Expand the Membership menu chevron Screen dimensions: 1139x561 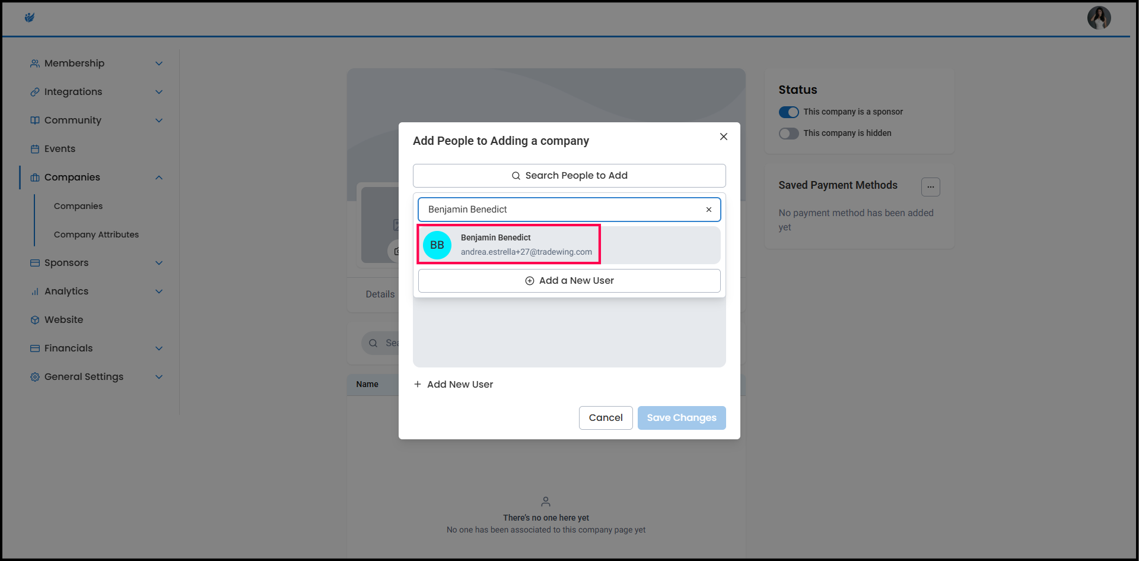click(x=159, y=64)
